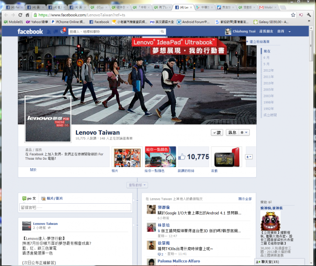
Task: Click the browser back arrow
Action: 6,15
